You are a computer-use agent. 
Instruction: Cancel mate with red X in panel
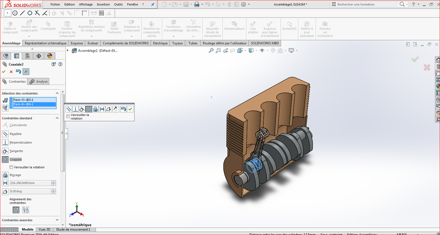[x=11, y=72]
